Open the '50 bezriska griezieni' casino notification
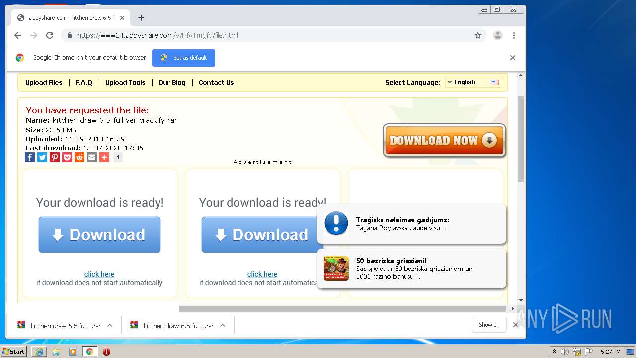Viewport: 636px width, 358px height. (x=411, y=268)
